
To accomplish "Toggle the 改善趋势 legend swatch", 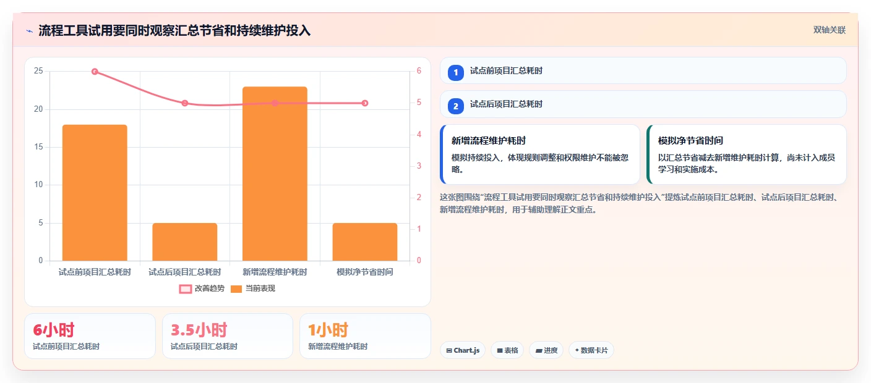I will (186, 288).
